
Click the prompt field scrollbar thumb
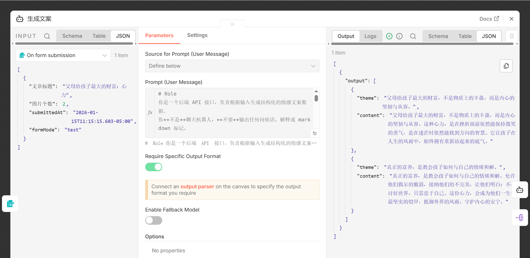pyautogui.click(x=316, y=98)
